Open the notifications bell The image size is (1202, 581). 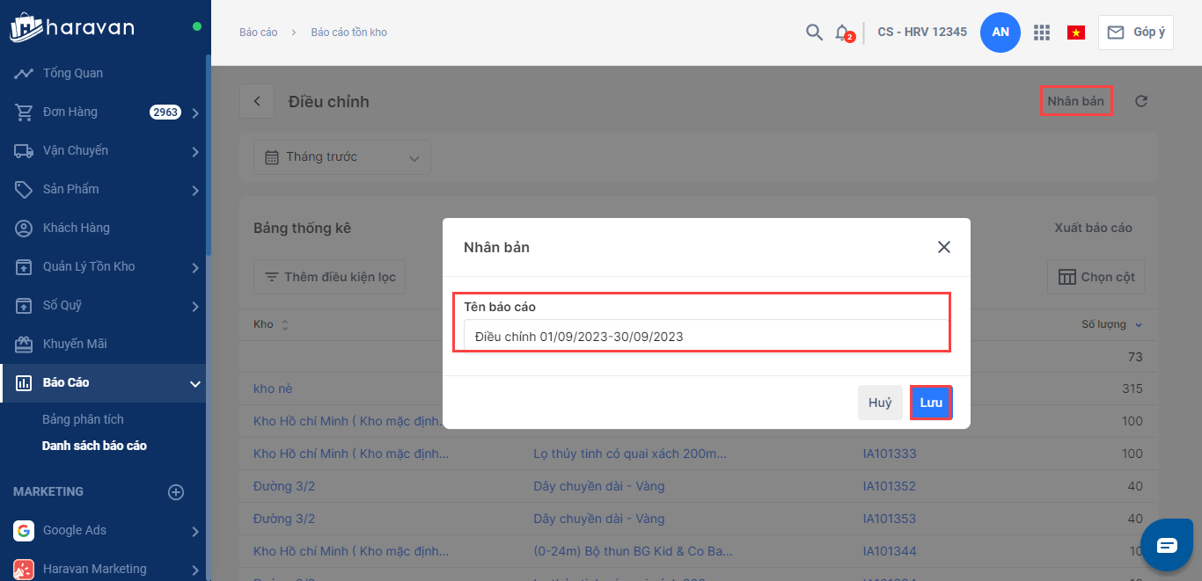842,33
